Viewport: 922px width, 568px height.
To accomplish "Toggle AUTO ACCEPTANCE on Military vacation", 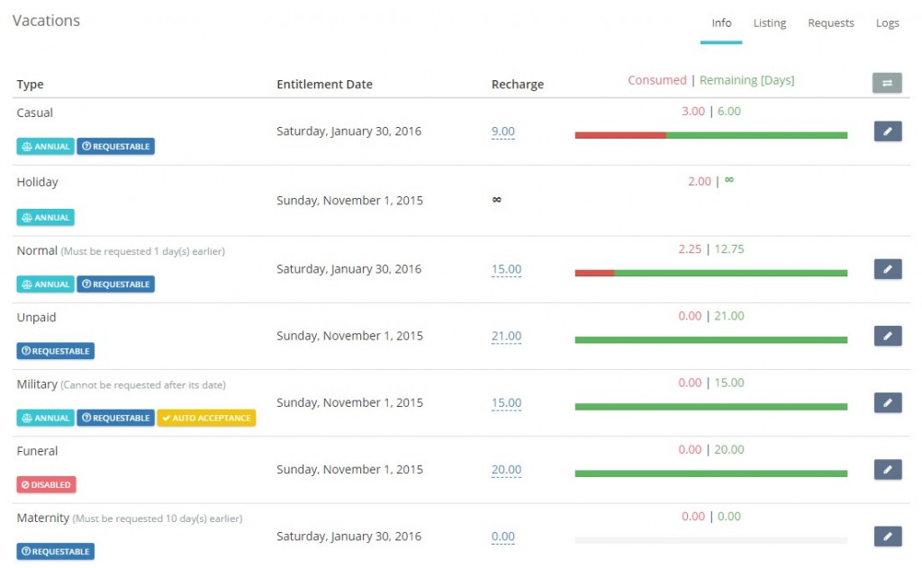I will 207,418.
